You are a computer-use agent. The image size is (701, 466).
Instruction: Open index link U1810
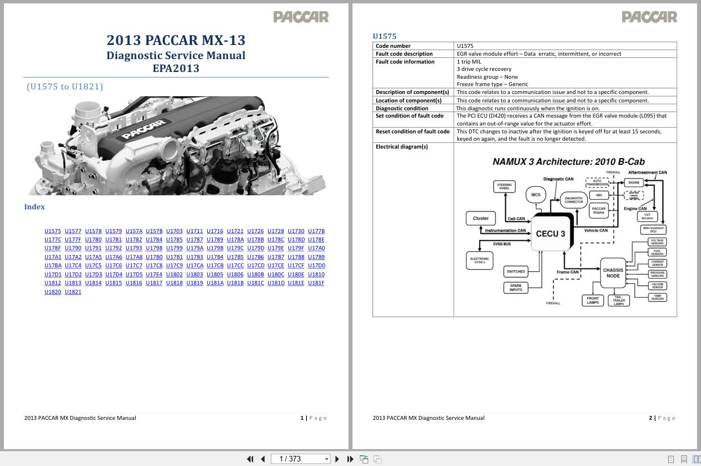click(316, 274)
